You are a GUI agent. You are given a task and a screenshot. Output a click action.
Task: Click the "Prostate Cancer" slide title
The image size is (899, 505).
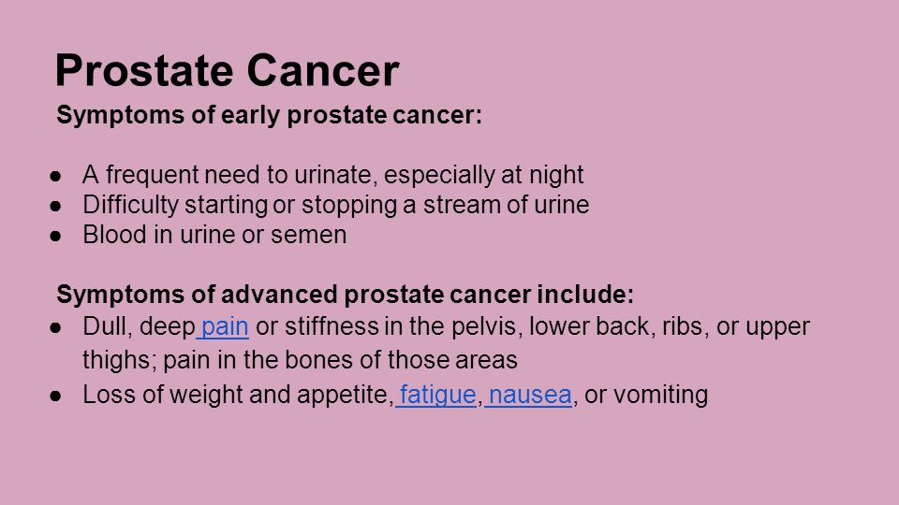point(227,70)
